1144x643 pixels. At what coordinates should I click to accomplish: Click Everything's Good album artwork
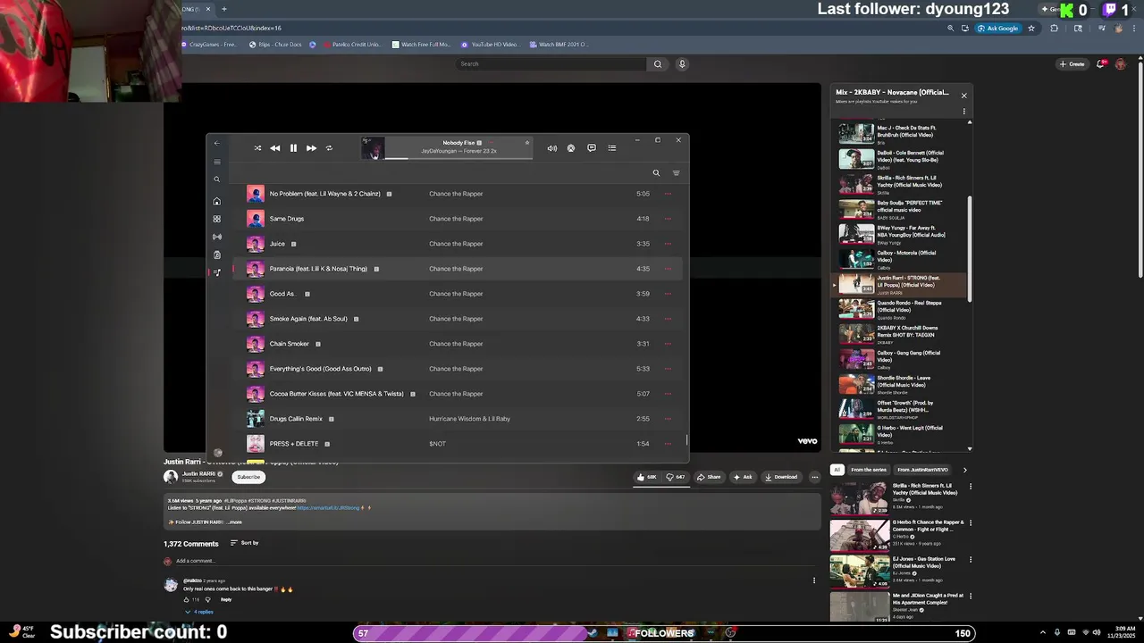(256, 369)
